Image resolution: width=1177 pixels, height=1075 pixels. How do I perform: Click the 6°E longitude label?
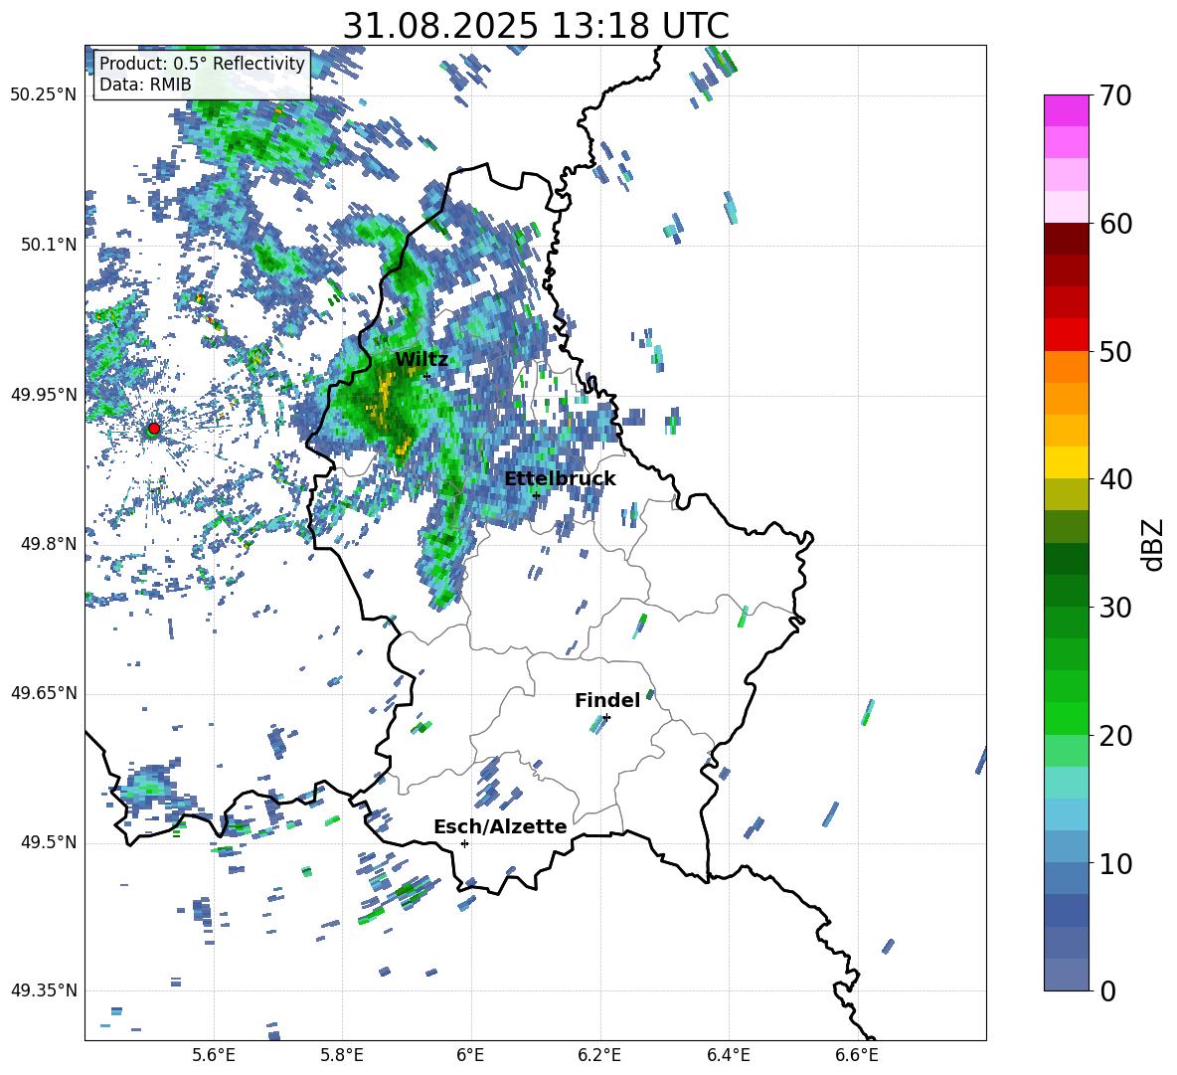point(470,1056)
